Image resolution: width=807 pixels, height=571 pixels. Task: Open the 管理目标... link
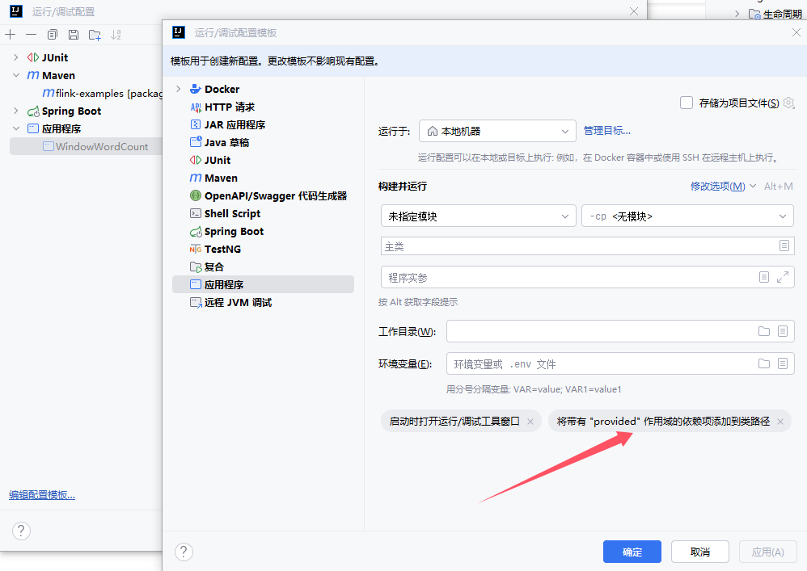pyautogui.click(x=606, y=131)
